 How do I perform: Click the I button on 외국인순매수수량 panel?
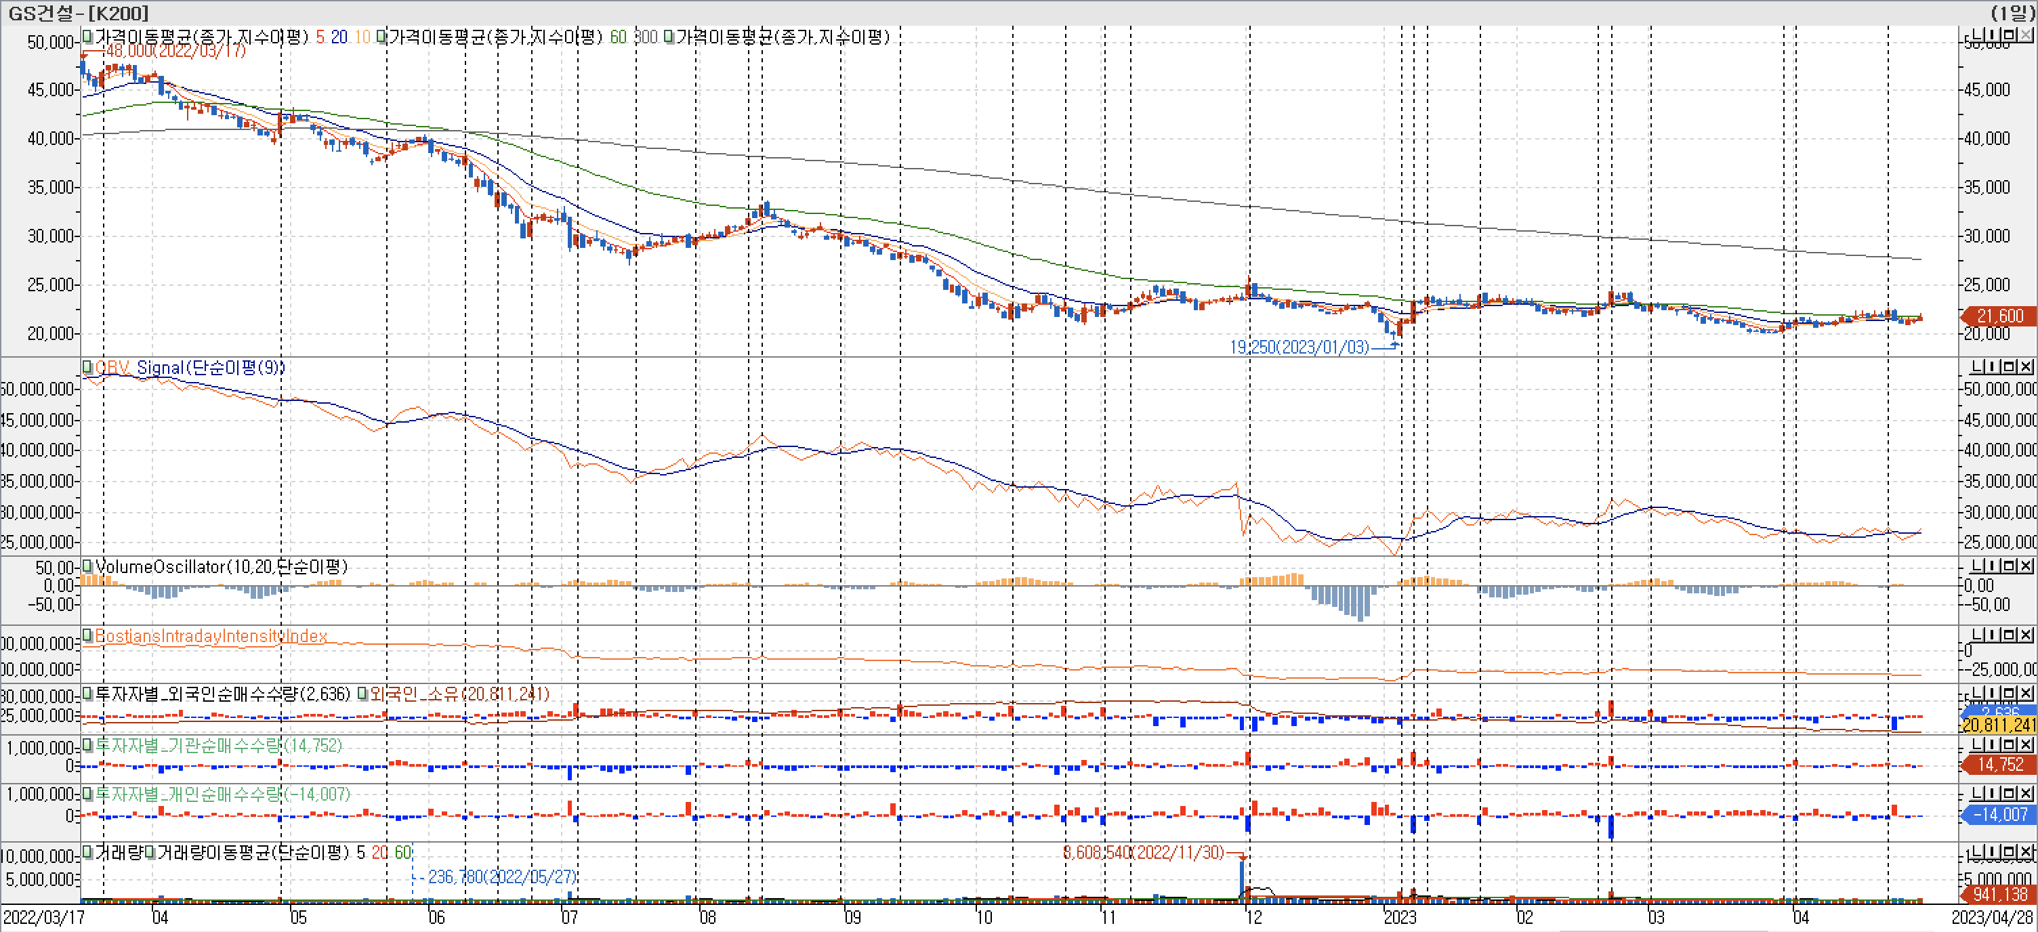pyautogui.click(x=1993, y=694)
